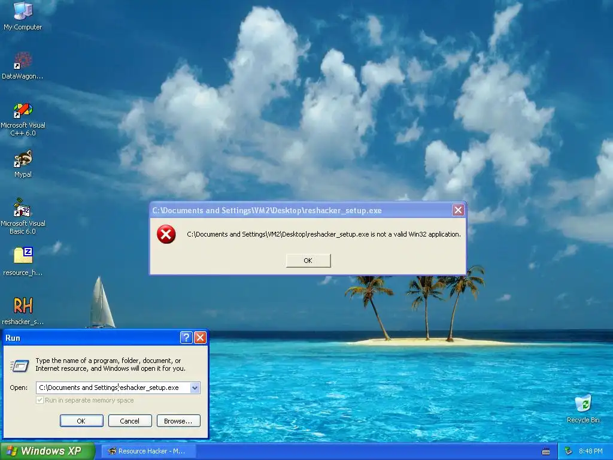Click the red error icon in dialog

pyautogui.click(x=166, y=234)
